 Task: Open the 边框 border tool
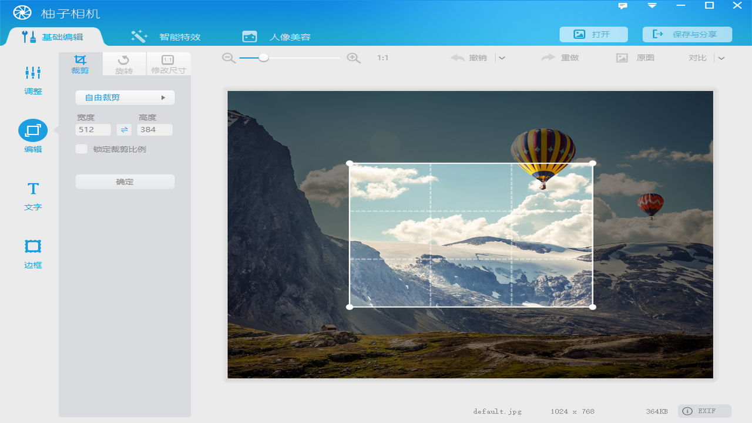[x=33, y=246]
